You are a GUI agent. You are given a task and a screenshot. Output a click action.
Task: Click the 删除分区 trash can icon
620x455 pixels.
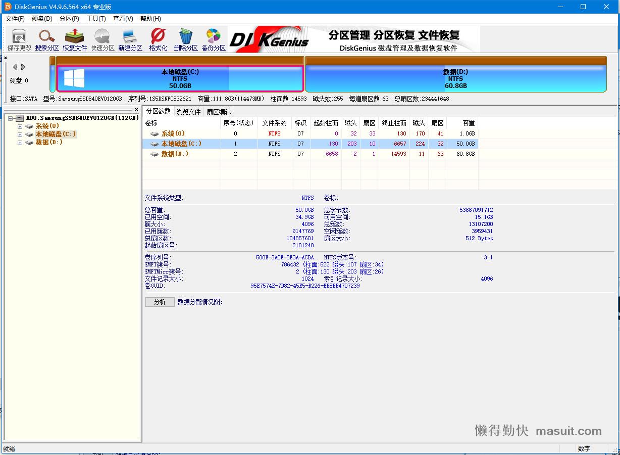click(186, 40)
